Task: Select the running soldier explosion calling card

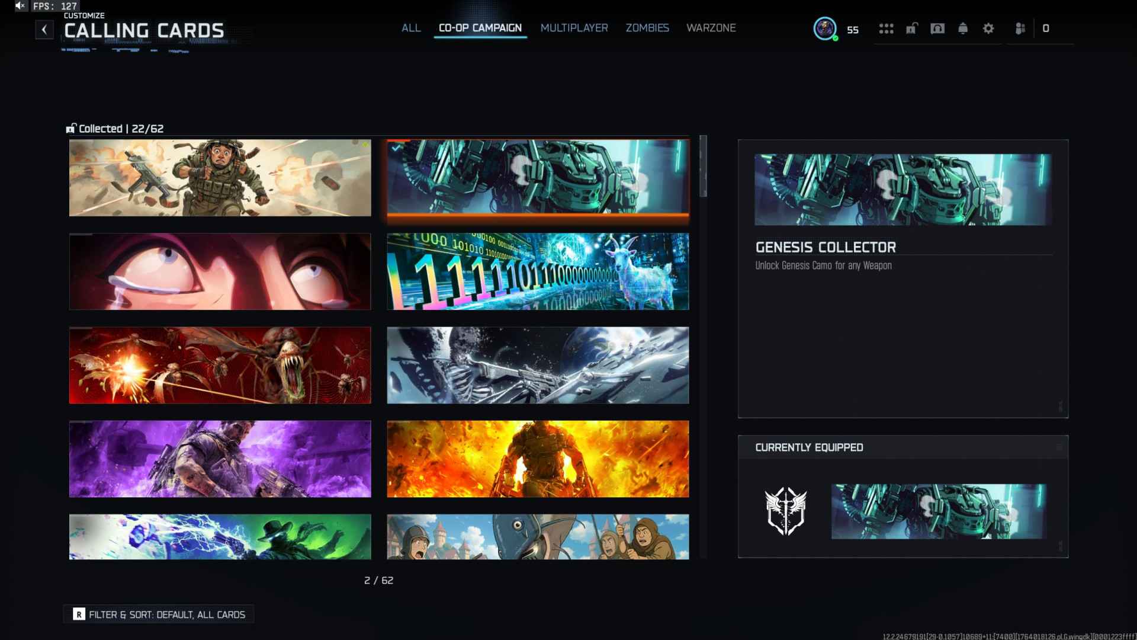Action: pyautogui.click(x=220, y=178)
